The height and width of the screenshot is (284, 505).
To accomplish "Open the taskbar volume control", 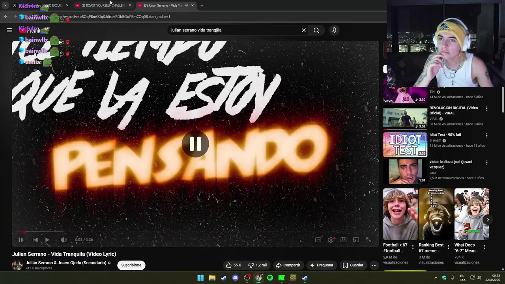I will pyautogui.click(x=479, y=278).
